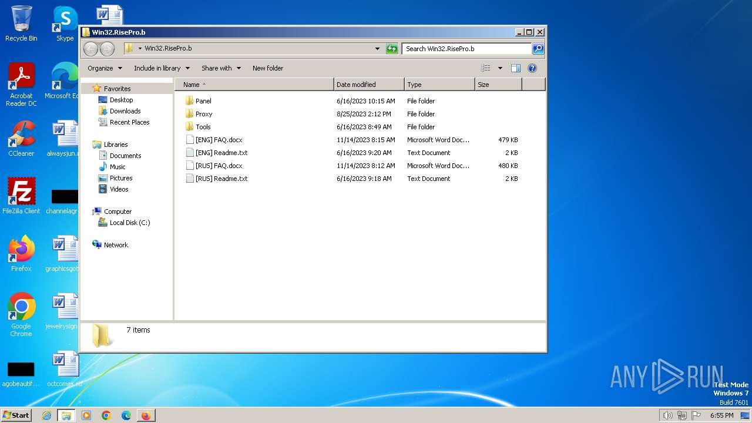
Task: Select Network in navigation pane
Action: [x=116, y=245]
